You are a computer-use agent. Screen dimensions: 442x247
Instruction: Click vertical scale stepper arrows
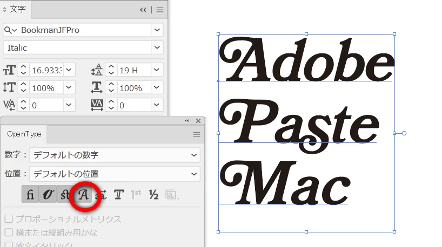point(23,87)
